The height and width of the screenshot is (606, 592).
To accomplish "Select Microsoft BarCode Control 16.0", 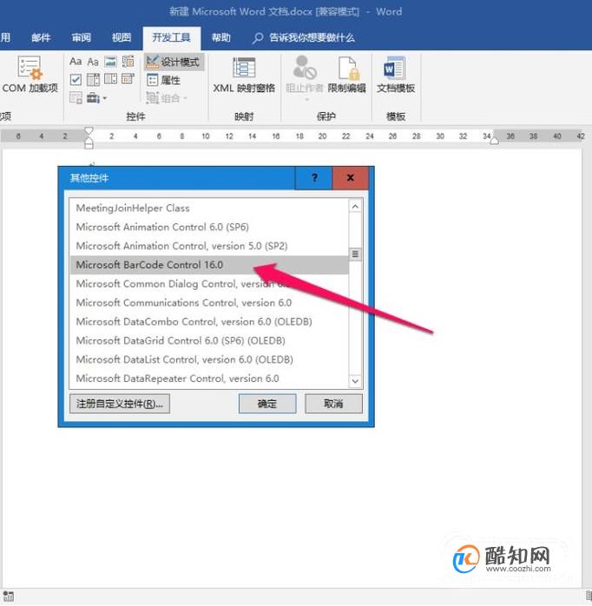I will point(209,265).
